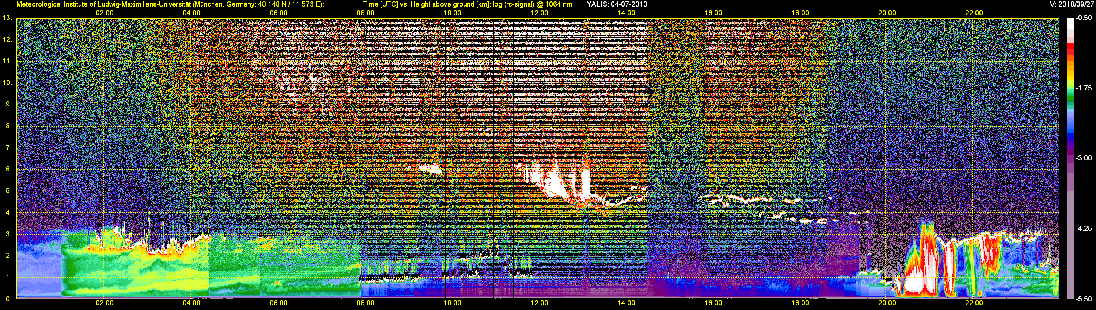Click the 14:00 label on the bottom time axis
Viewport: 1096px width, 310px height.
626,303
